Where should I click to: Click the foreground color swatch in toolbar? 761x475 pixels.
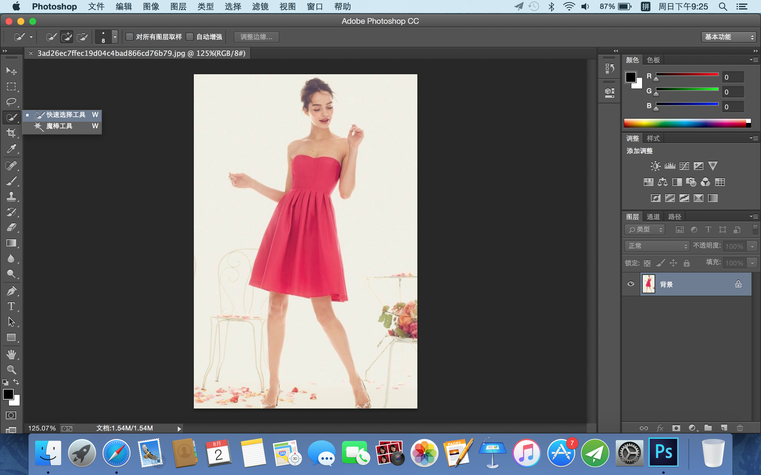(x=8, y=394)
